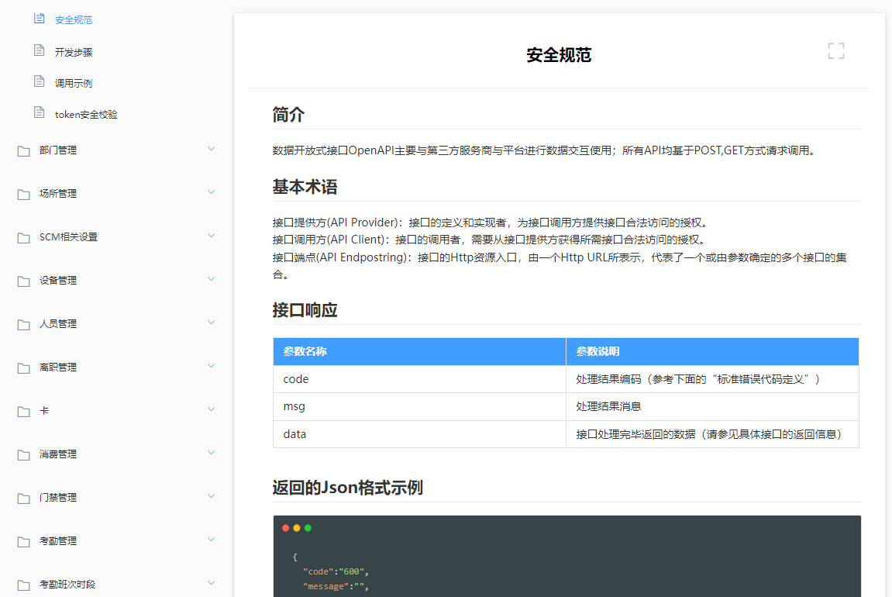Viewport: 892px width, 597px height.
Task: Click the 基本术语 section heading
Action: click(305, 187)
